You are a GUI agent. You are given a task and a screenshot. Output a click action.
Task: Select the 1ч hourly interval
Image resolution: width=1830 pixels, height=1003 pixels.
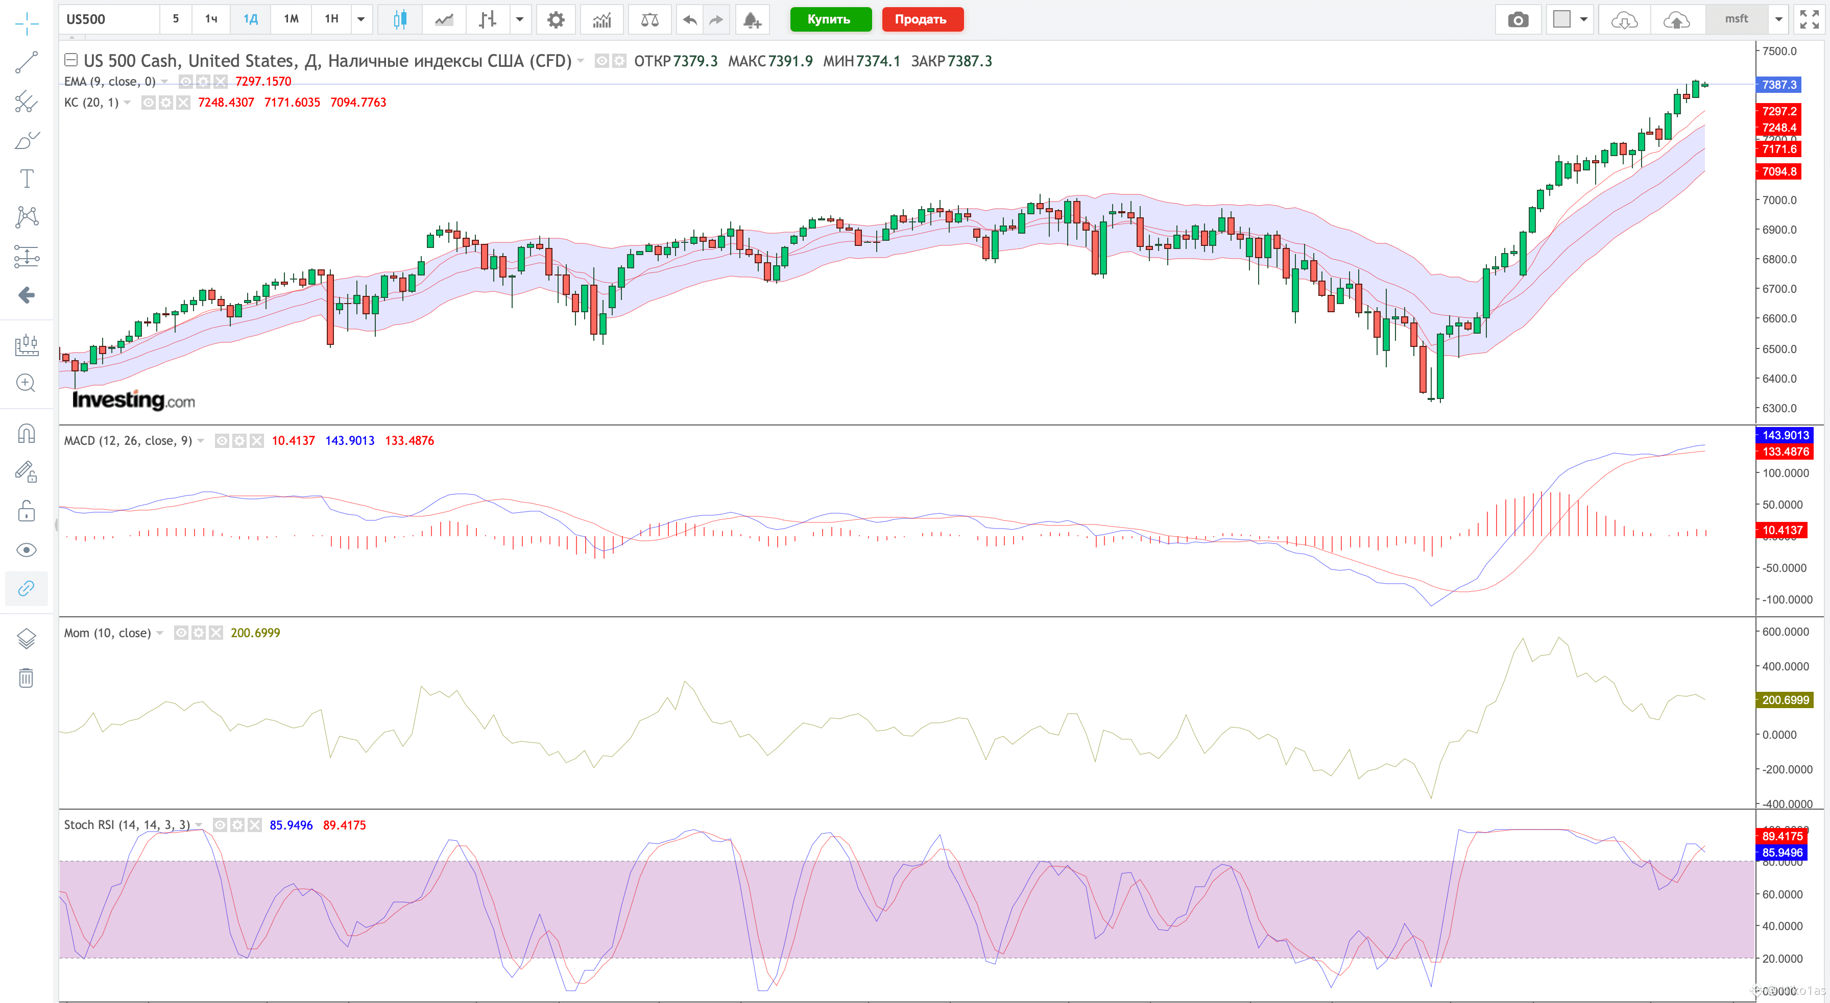point(211,18)
